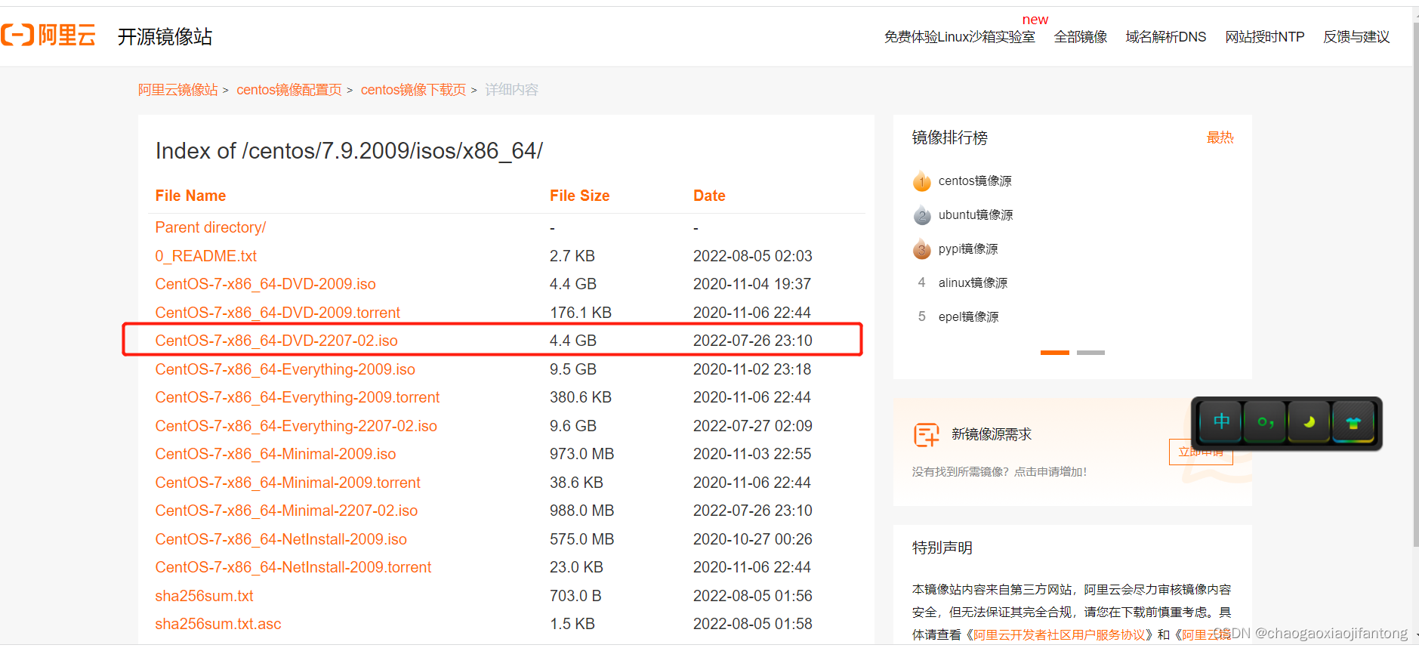Download CentOS-7-x86_64-Everything-2009.iso
Image resolution: width=1419 pixels, height=648 pixels.
pyautogui.click(x=285, y=369)
